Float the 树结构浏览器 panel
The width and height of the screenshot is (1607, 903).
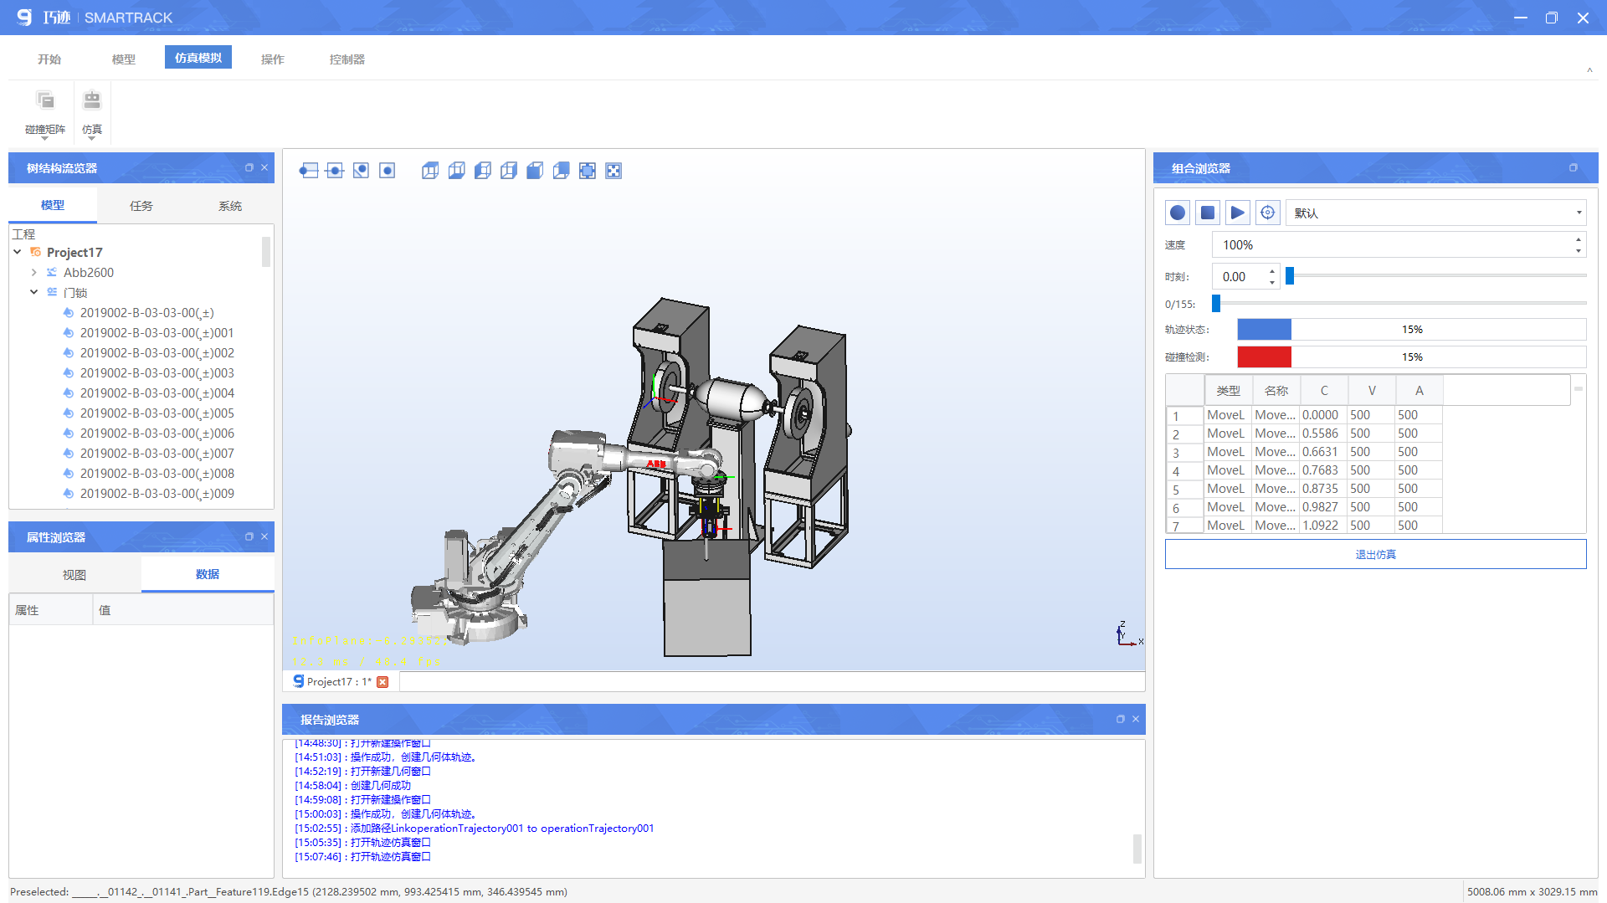click(249, 167)
